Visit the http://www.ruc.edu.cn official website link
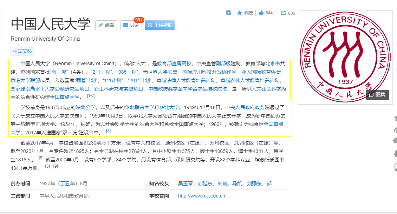 coord(201,196)
